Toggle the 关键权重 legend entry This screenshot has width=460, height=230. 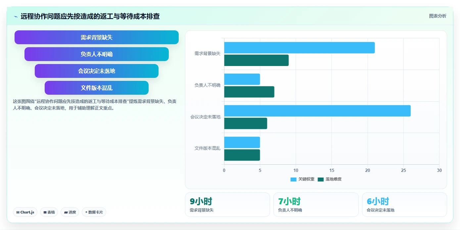[302, 179]
